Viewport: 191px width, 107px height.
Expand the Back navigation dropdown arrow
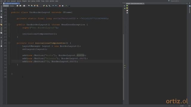click(x=22, y=6)
